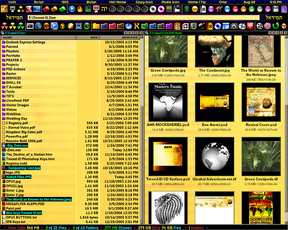
Task: Click the Hot Name menu item
Action: pos(118,2)
